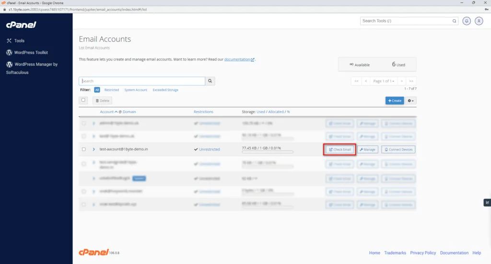This screenshot has height=264, width=491.
Task: Go to the previous page using <
Action: point(366,81)
